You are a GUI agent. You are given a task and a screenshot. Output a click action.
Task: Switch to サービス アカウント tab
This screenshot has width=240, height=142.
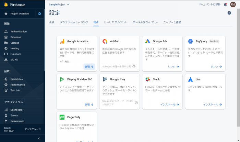coord(116,22)
